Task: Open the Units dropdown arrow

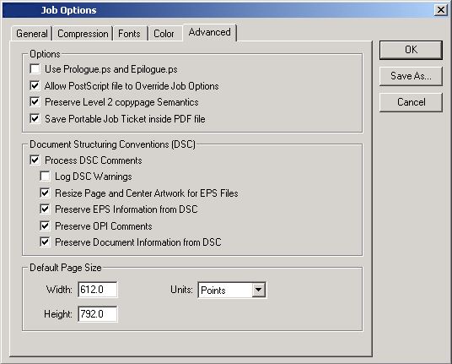Action: [259, 290]
